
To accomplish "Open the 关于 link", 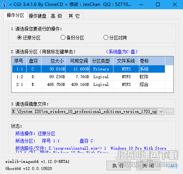I will point(172,166).
